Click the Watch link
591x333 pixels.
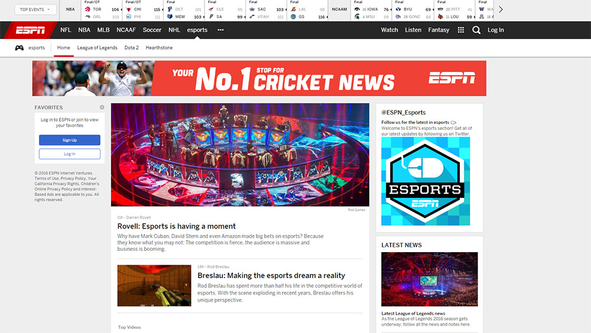[389, 30]
